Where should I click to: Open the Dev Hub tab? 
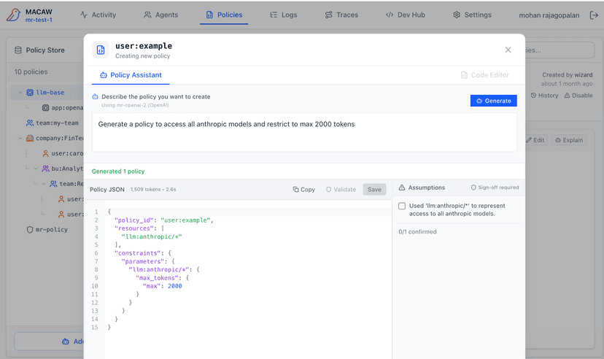click(x=406, y=15)
